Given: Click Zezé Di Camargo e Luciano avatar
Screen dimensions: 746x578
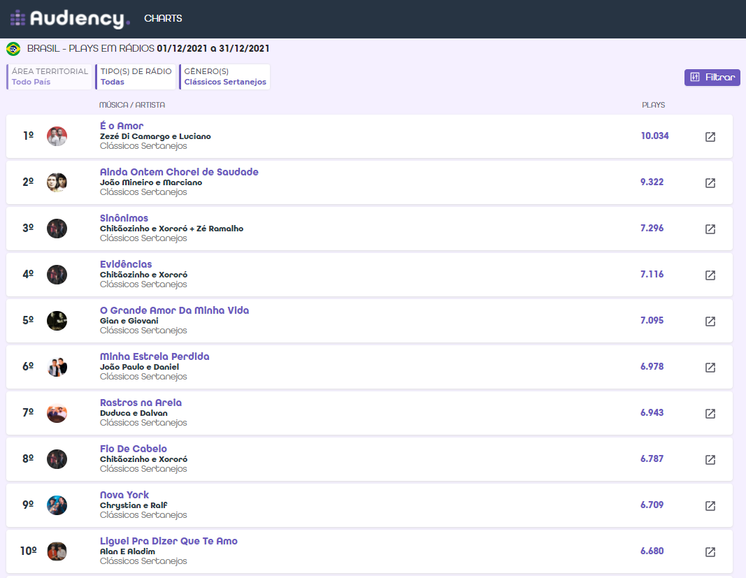Looking at the screenshot, I should point(57,136).
